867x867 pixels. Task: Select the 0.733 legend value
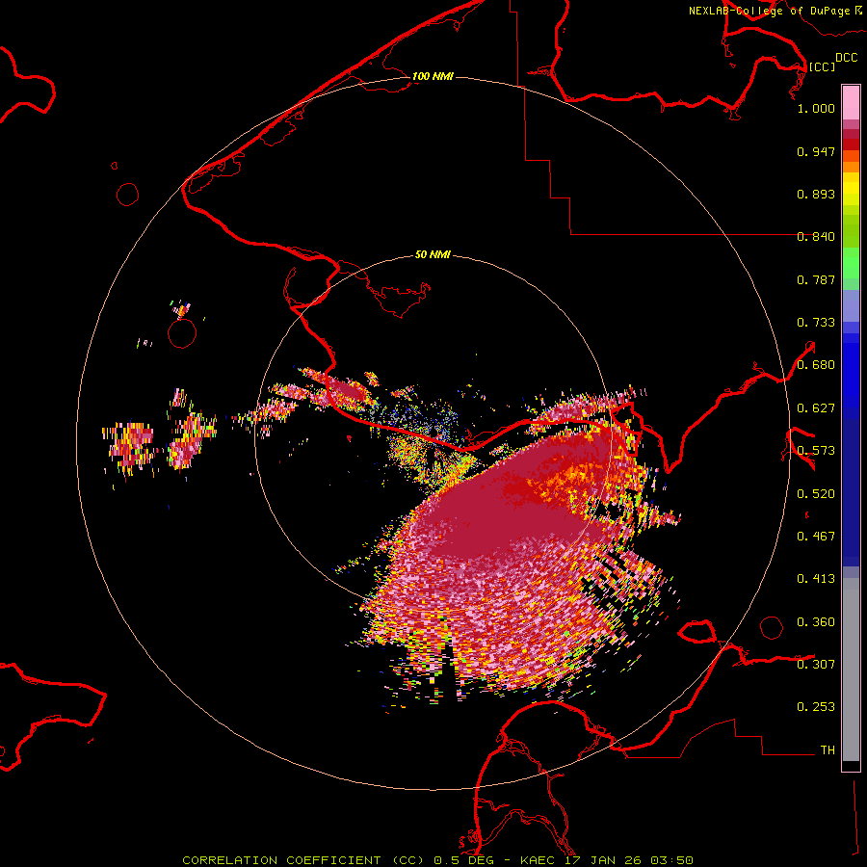(x=816, y=323)
